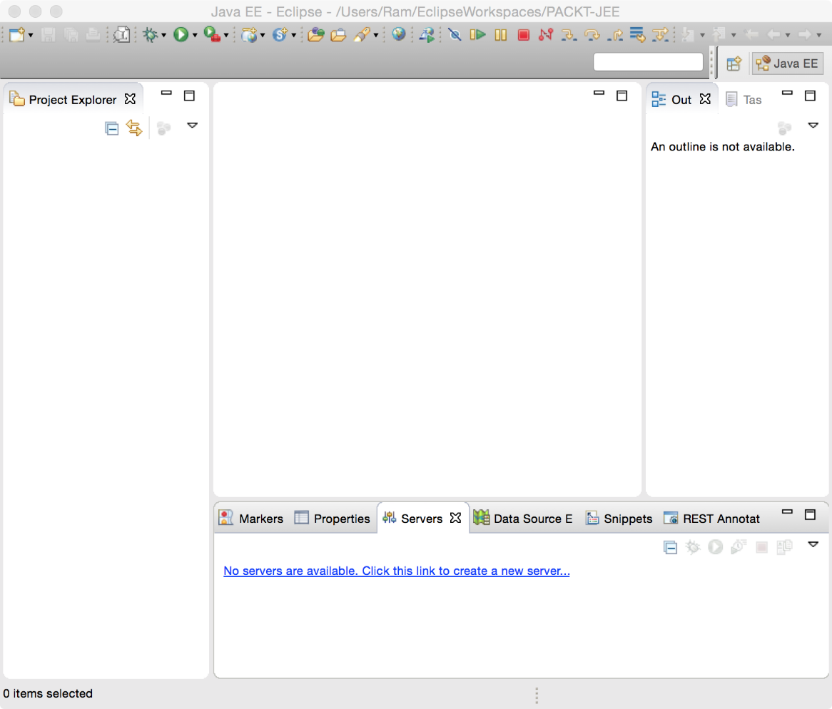Close the Outline view

coord(705,99)
